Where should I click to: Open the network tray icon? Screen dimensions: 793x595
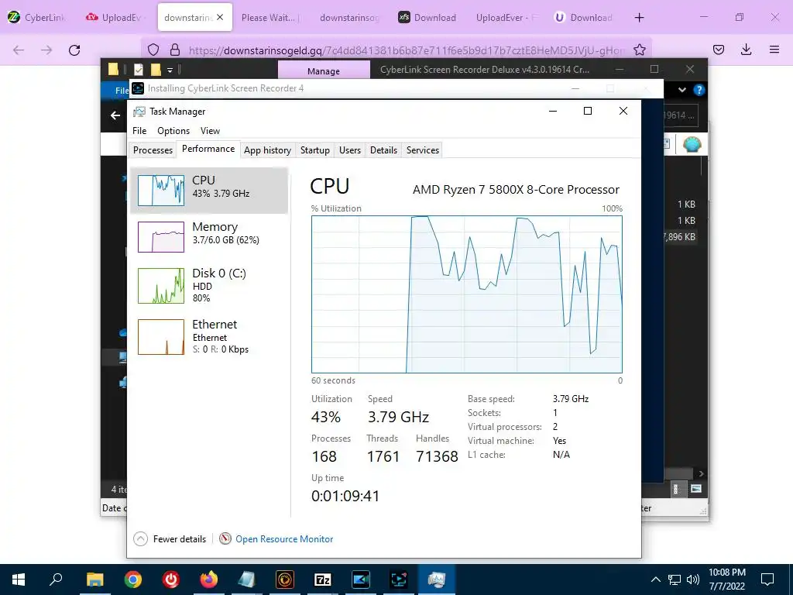pyautogui.click(x=675, y=580)
